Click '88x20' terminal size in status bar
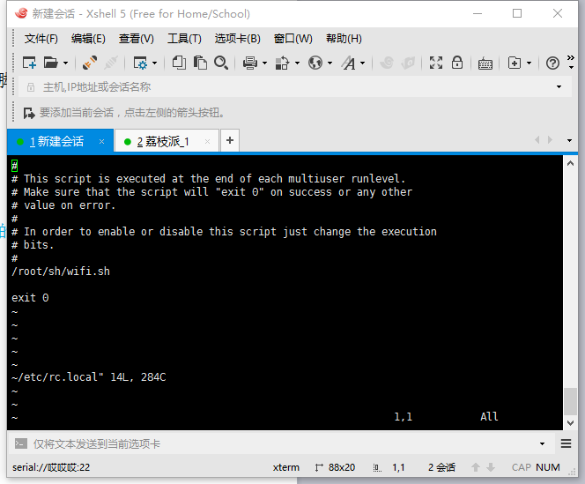 click(341, 467)
